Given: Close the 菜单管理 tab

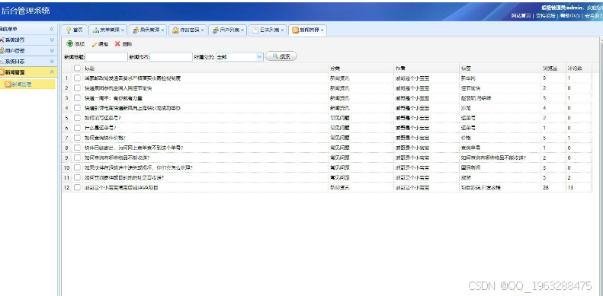Looking at the screenshot, I should pos(122,30).
